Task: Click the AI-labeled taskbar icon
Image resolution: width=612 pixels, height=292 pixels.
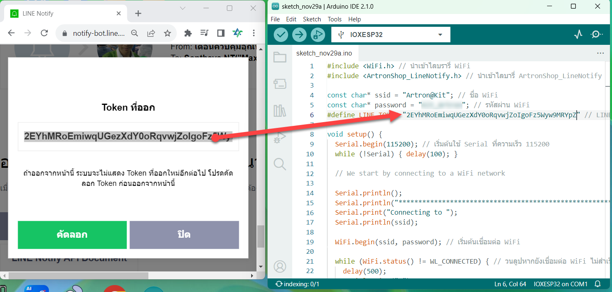Action: [x=36, y=289]
